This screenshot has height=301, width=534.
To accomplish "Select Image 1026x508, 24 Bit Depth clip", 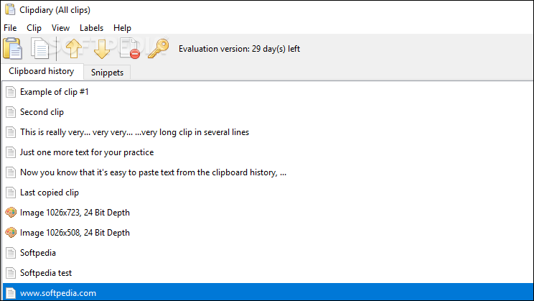I will tap(268, 233).
